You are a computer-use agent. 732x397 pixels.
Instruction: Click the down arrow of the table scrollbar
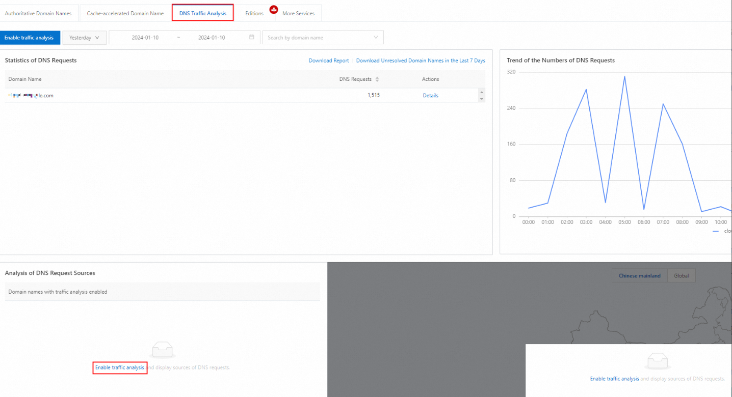pos(482,99)
